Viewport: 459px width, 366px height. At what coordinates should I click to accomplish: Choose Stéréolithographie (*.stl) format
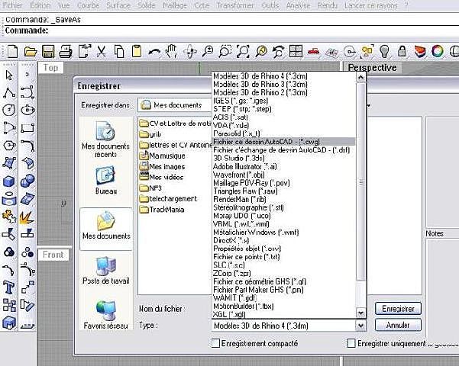coord(283,207)
